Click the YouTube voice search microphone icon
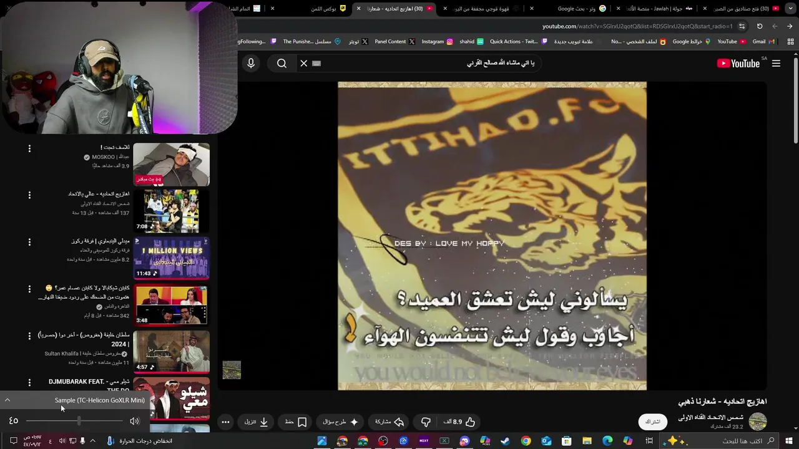The image size is (799, 449). click(251, 63)
